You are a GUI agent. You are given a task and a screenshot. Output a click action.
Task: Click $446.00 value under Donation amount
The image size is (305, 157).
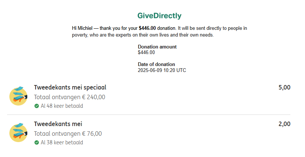click(146, 52)
